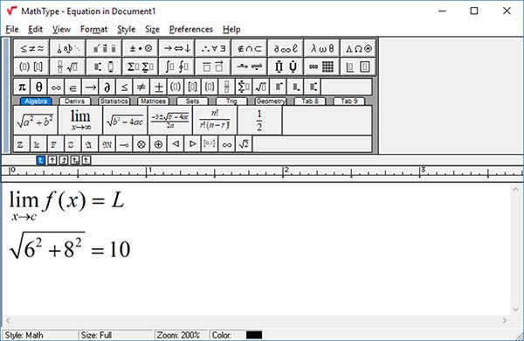Open the boxes templates palette
This screenshot has height=341, width=524.
point(358,66)
